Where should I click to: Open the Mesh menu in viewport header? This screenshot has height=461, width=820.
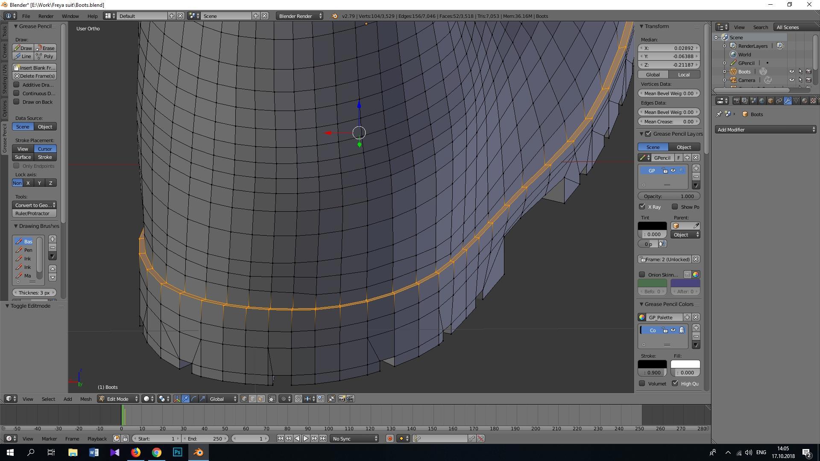pos(85,399)
